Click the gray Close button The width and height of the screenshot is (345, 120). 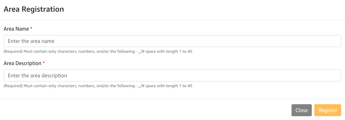click(x=302, y=110)
